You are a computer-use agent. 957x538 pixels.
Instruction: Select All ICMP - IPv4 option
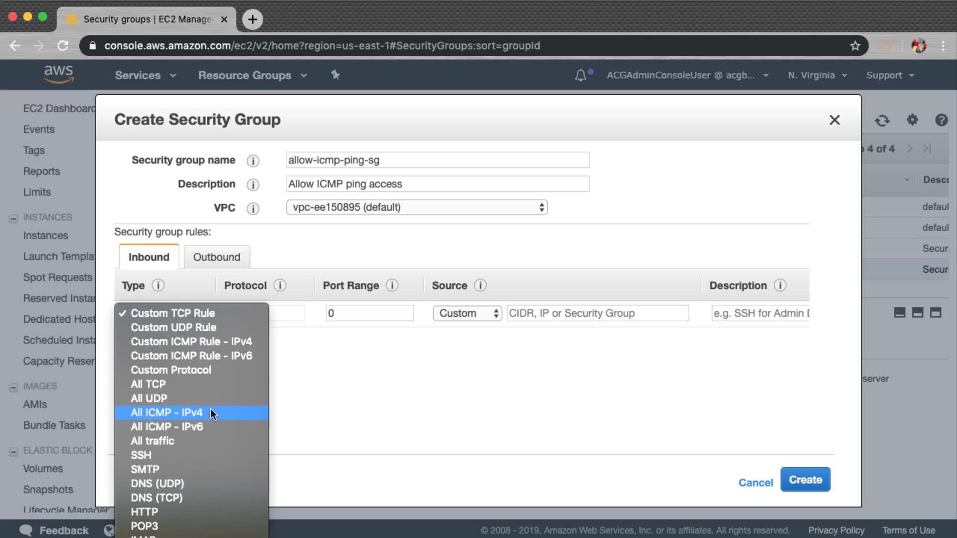tap(166, 412)
